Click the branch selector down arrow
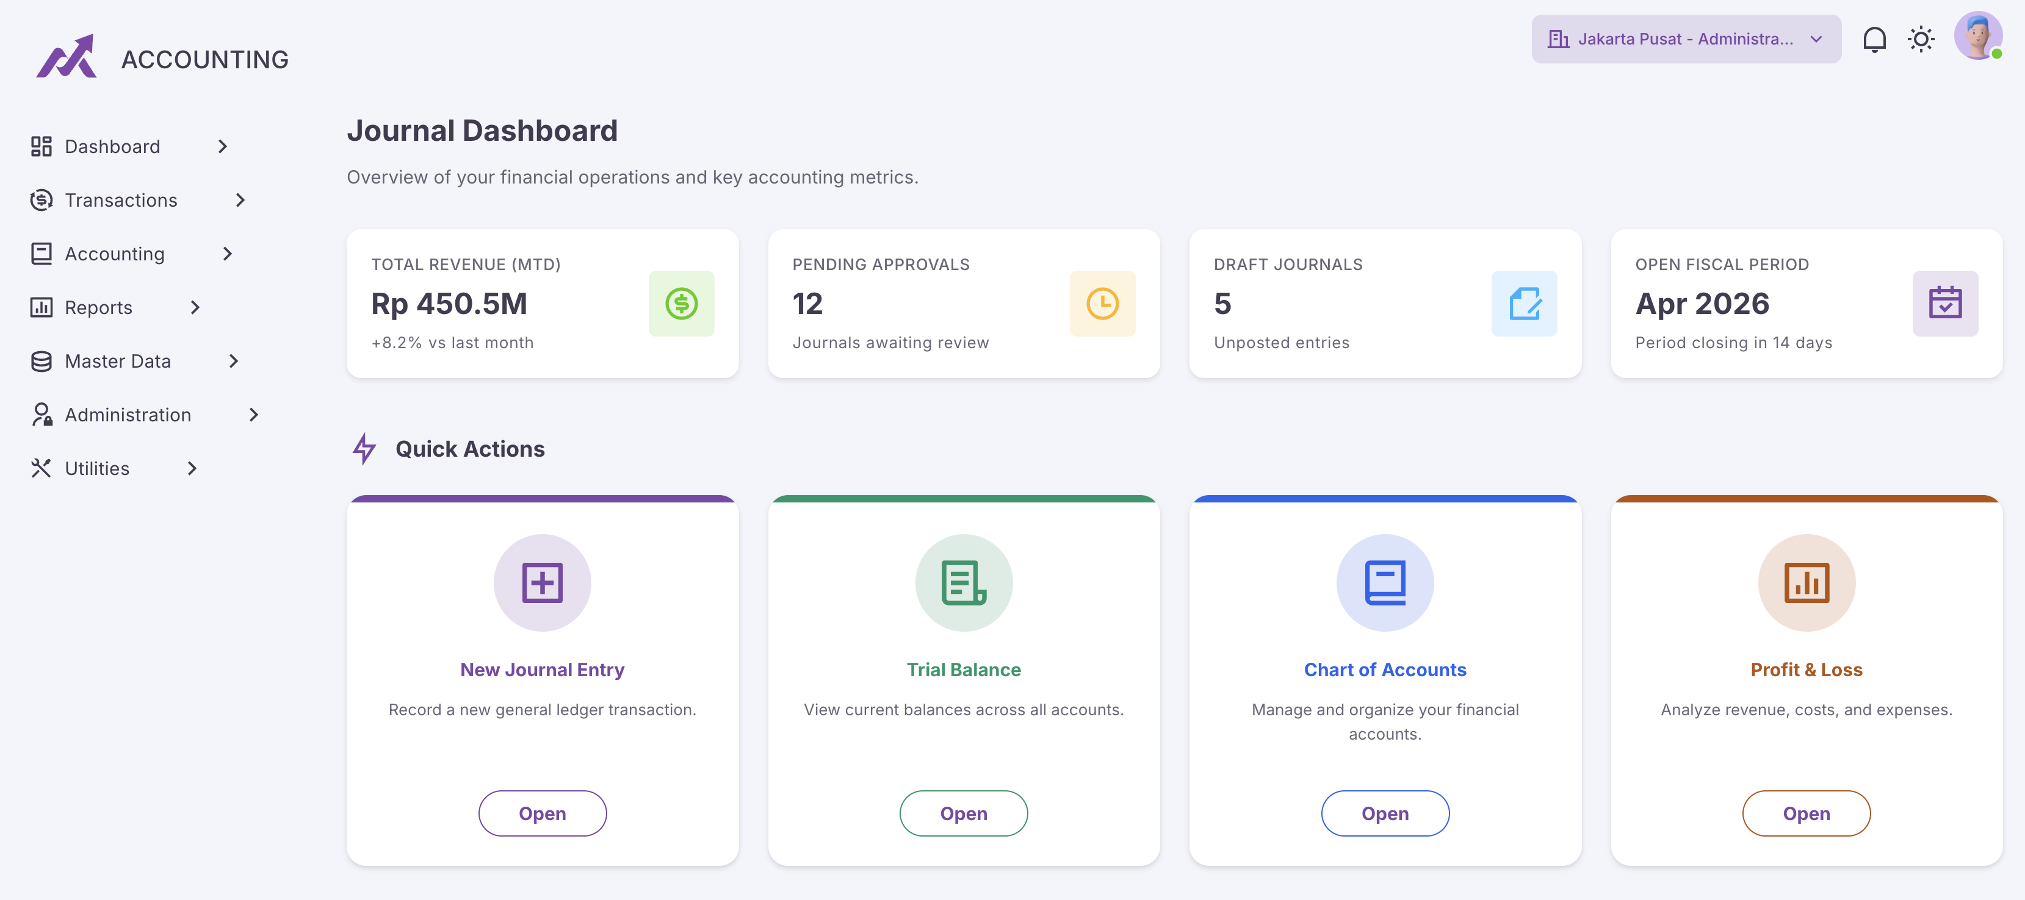 pos(1816,39)
